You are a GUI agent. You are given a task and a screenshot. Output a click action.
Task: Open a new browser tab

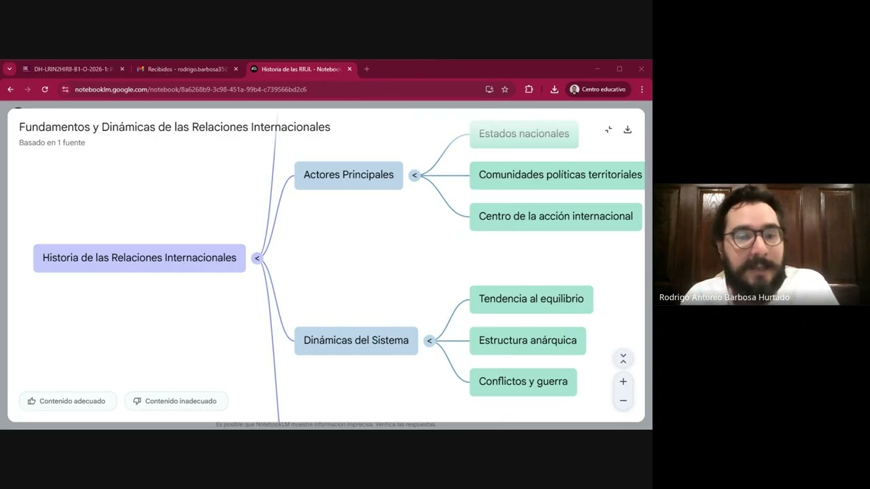[366, 69]
